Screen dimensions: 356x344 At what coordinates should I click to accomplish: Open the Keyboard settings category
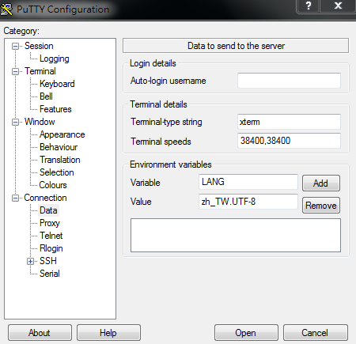(57, 84)
